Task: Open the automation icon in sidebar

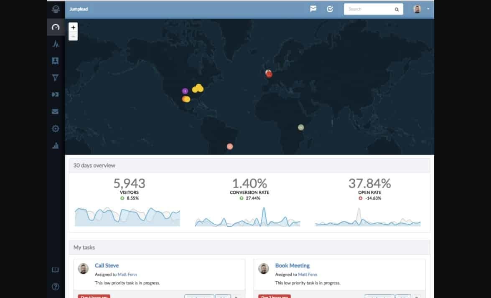Action: coord(55,95)
